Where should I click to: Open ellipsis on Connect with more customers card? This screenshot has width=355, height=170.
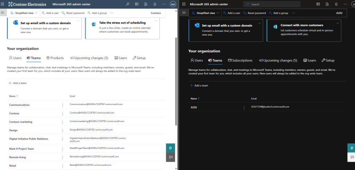[x=337, y=23]
